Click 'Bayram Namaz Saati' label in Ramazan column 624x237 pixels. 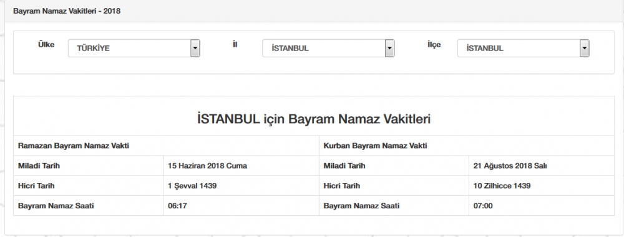coord(56,206)
